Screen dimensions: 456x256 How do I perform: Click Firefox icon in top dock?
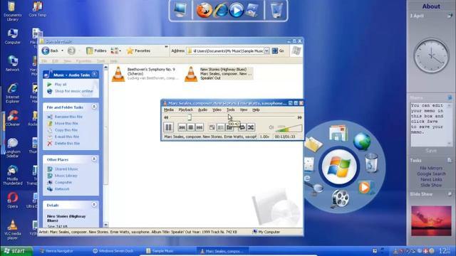(204, 11)
